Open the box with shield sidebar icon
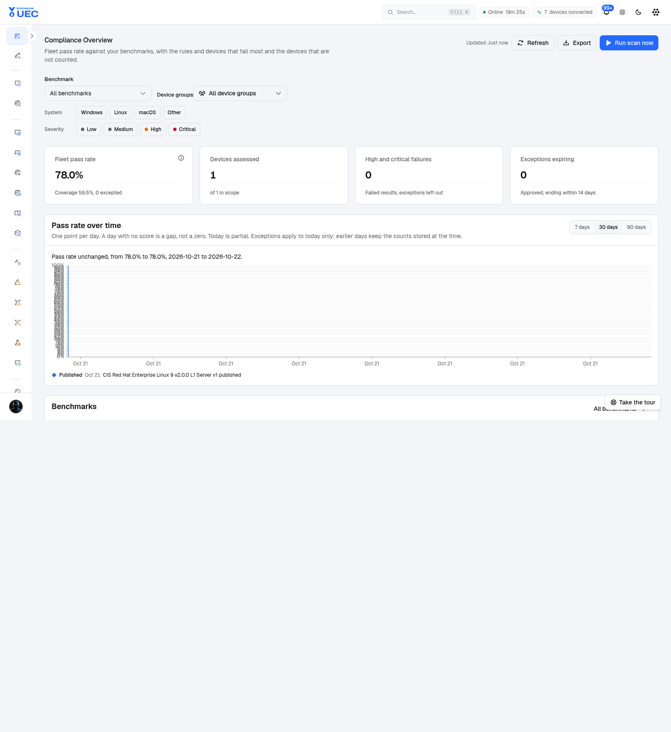Screen dimensions: 671x732 [18, 233]
